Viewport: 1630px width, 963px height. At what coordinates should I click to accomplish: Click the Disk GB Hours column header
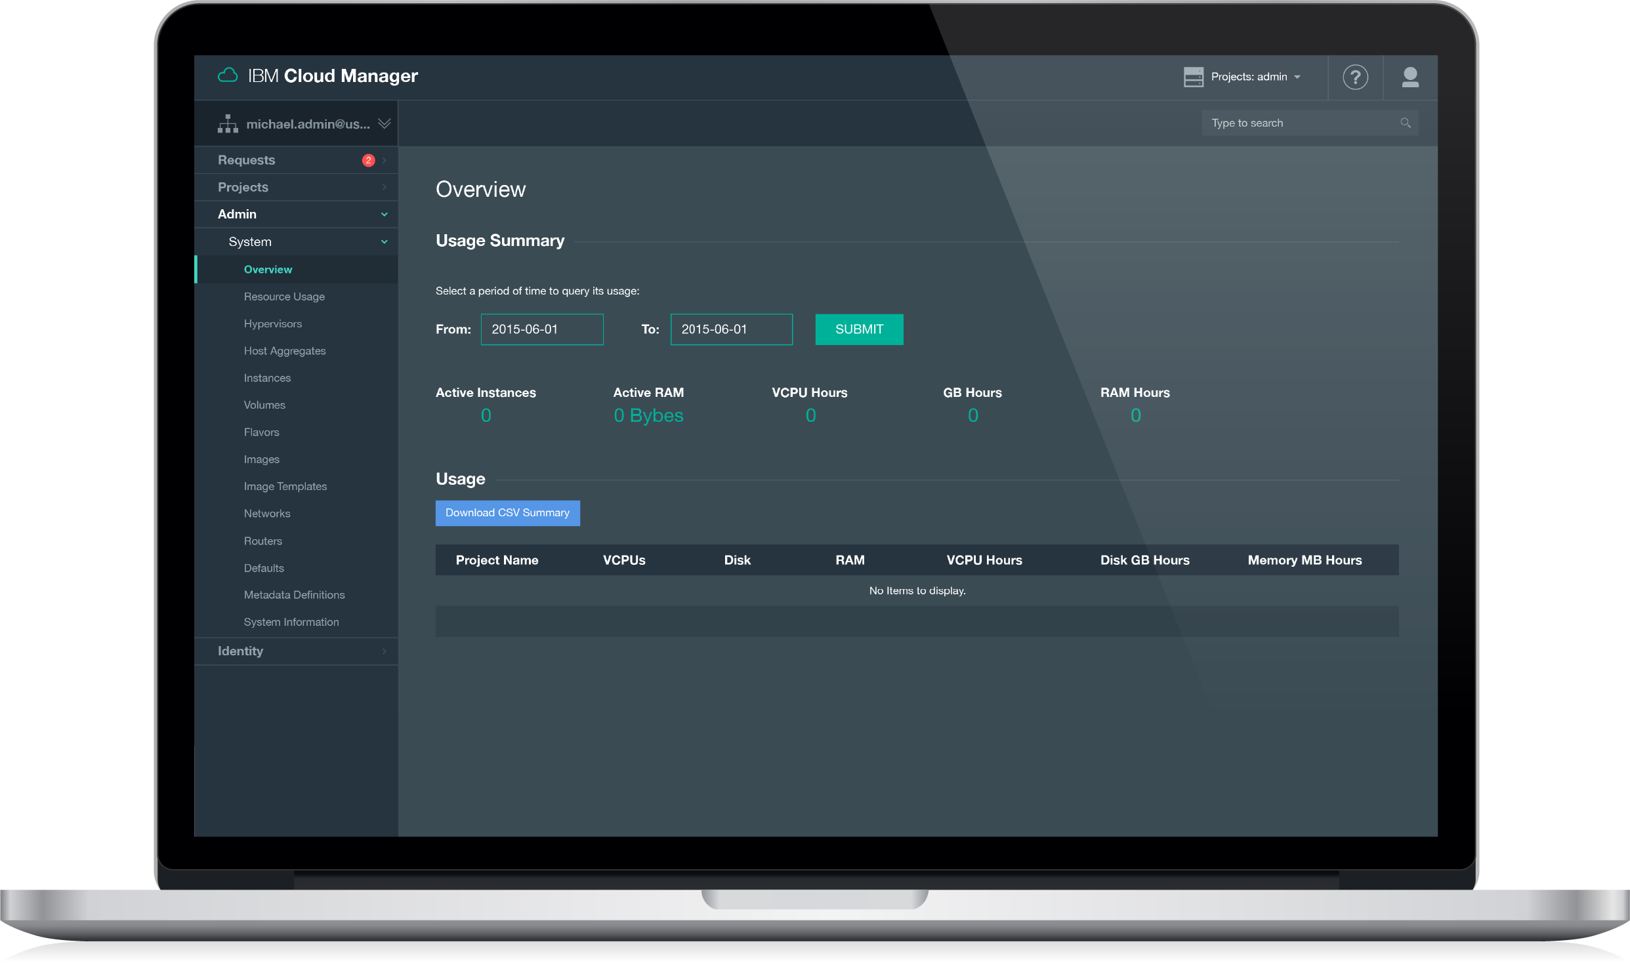pyautogui.click(x=1144, y=560)
